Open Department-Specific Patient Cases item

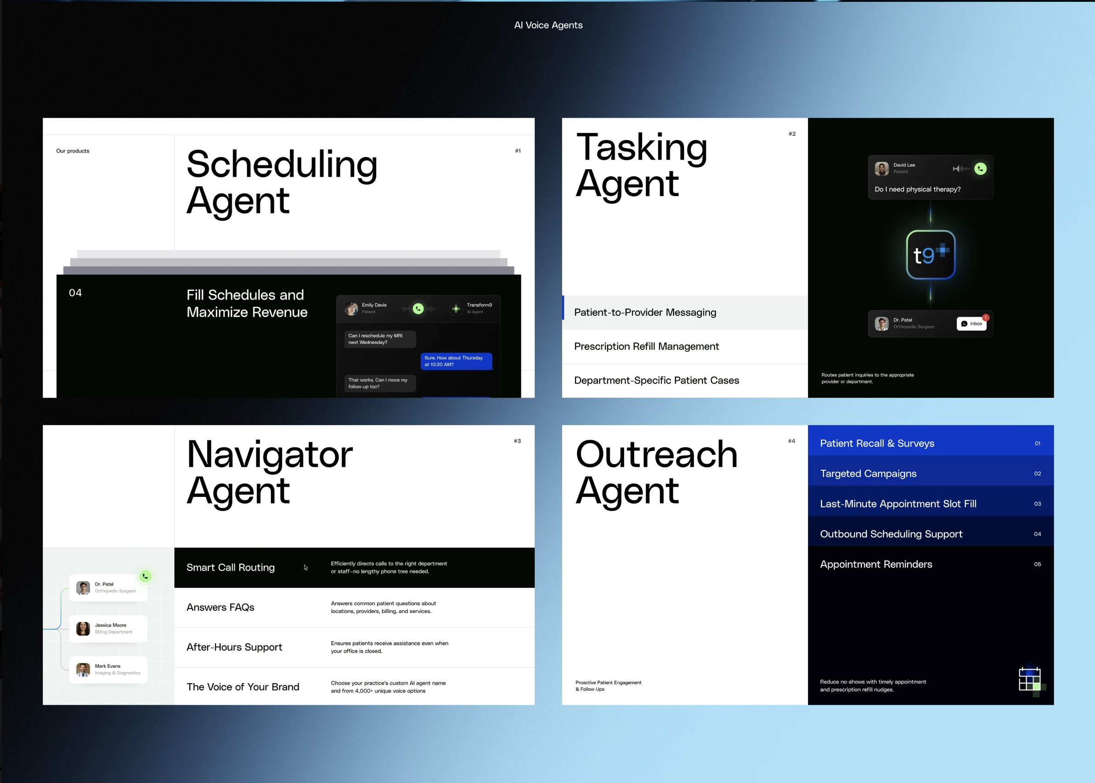[x=685, y=381]
